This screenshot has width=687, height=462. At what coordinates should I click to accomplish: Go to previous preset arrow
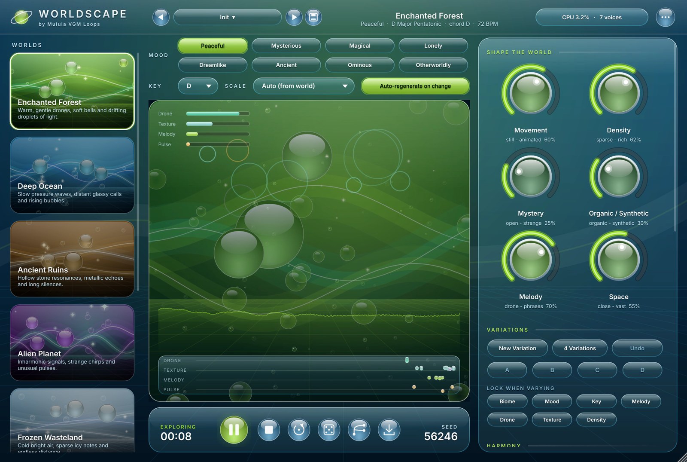(x=161, y=17)
